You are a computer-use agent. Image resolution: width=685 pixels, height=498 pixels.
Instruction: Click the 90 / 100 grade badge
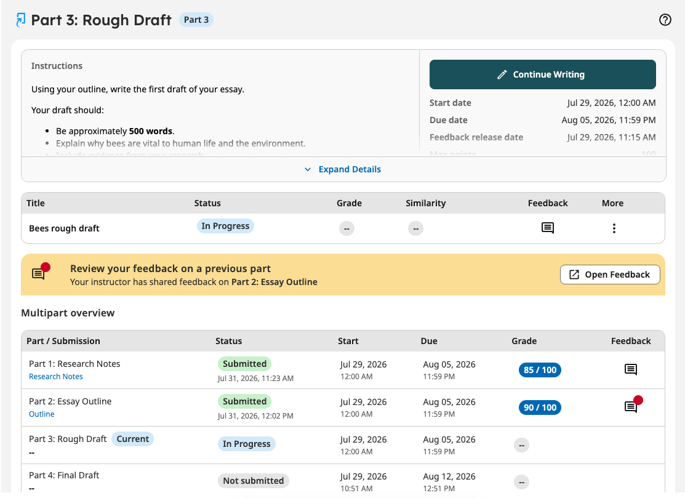pos(540,408)
